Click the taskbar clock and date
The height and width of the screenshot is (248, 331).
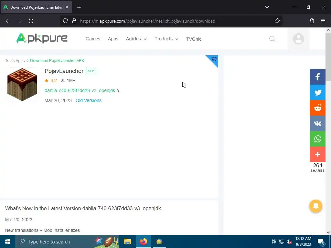303,242
